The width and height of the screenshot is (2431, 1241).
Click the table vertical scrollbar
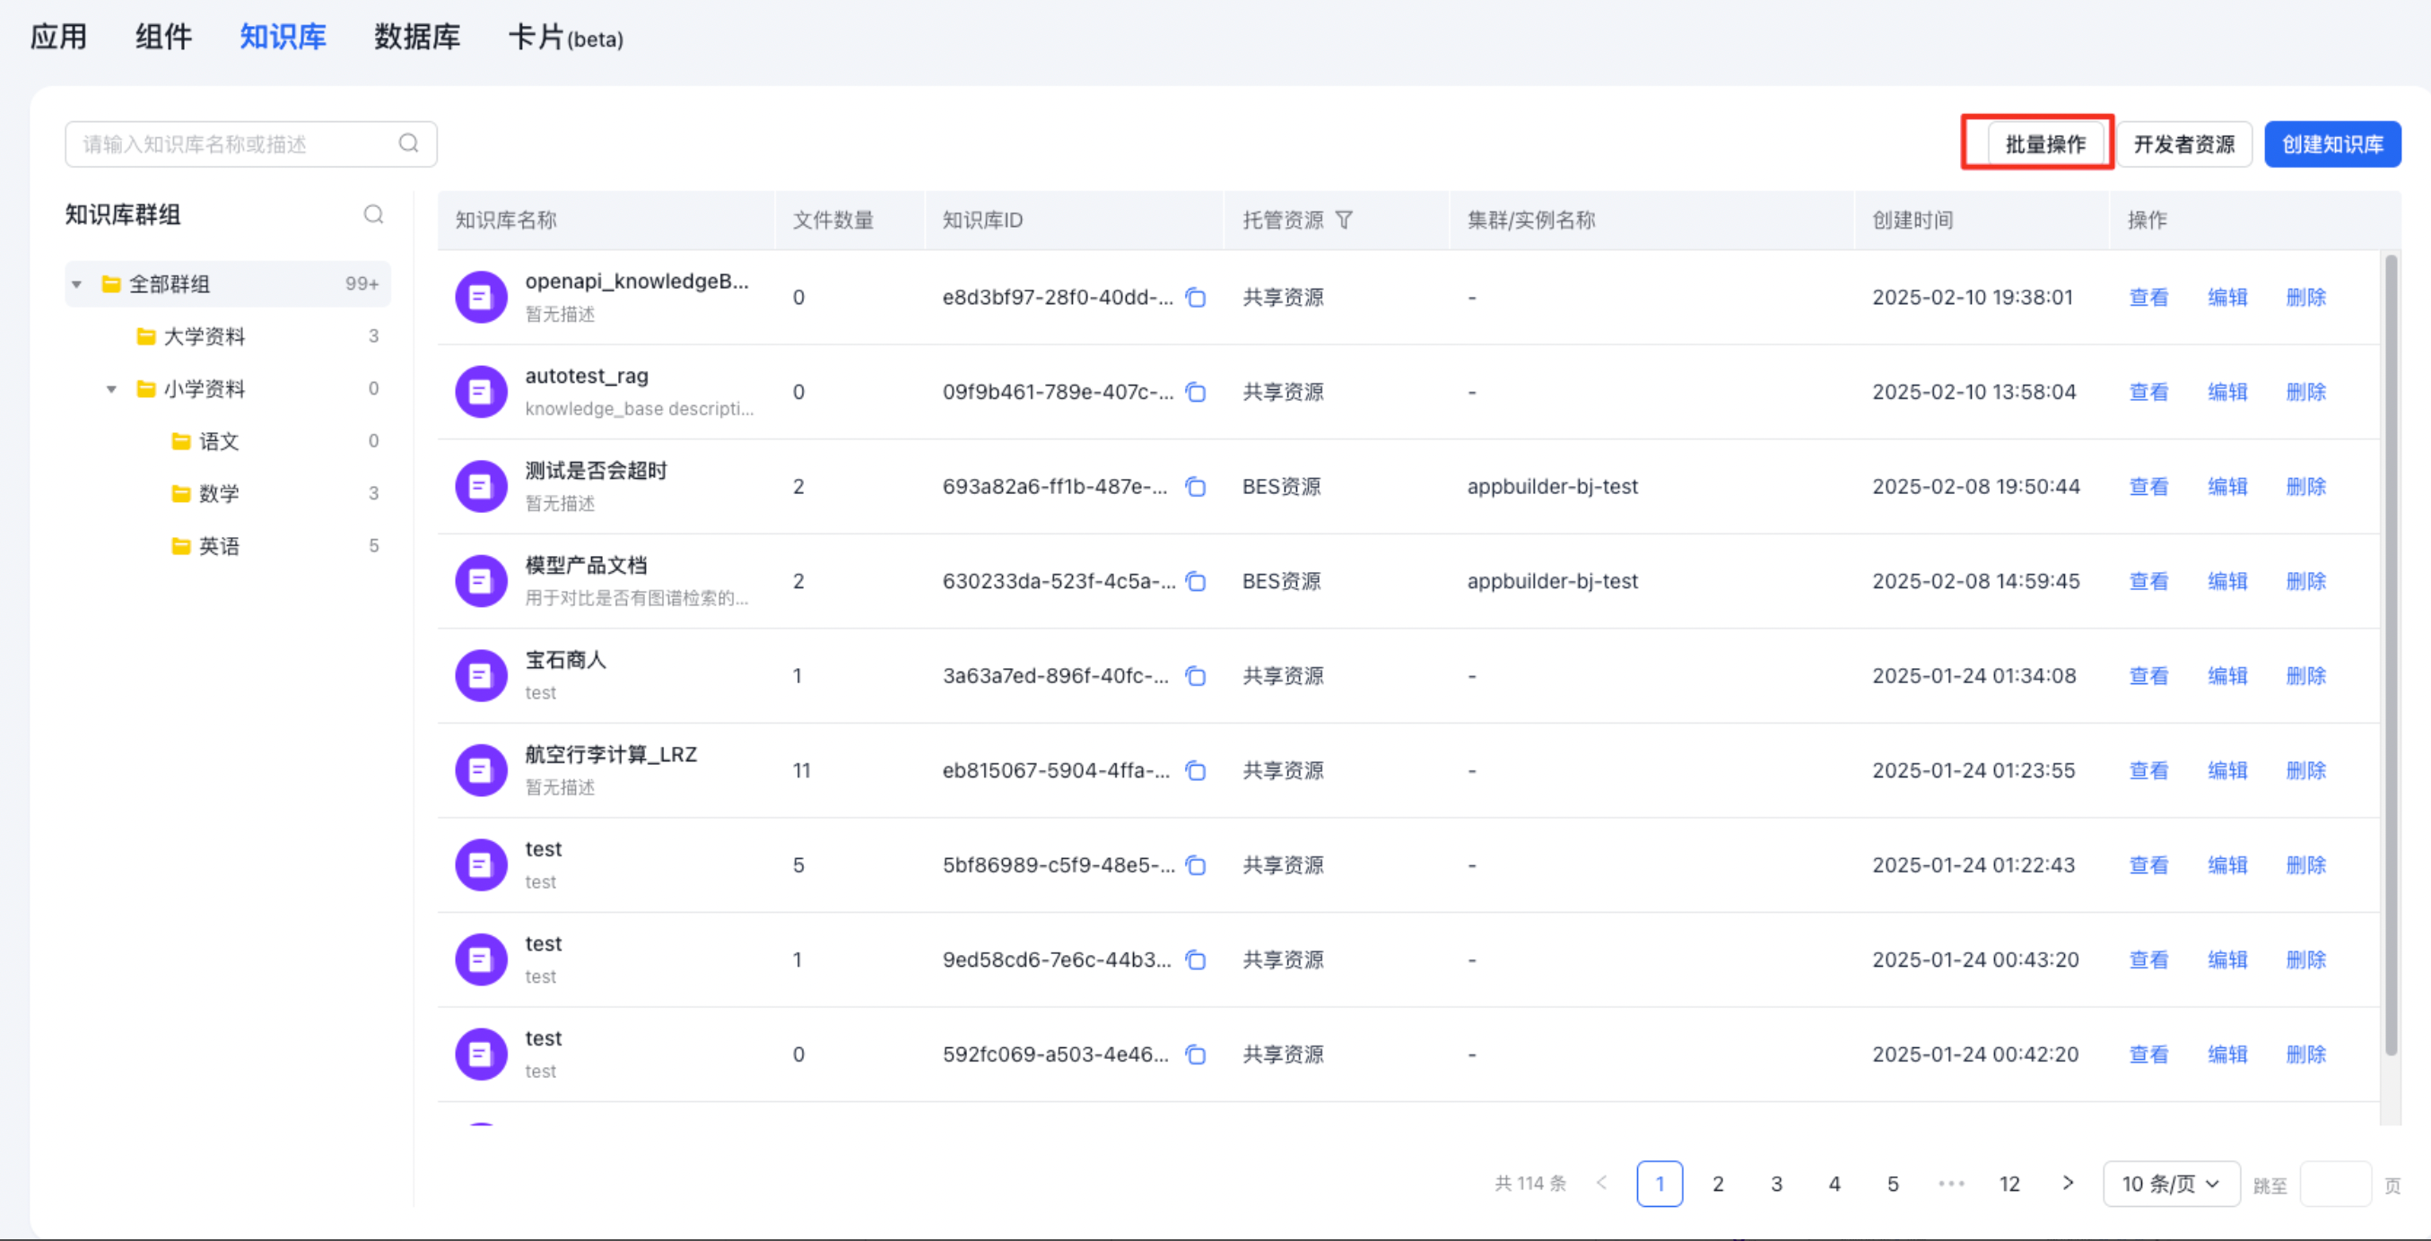[x=2391, y=655]
